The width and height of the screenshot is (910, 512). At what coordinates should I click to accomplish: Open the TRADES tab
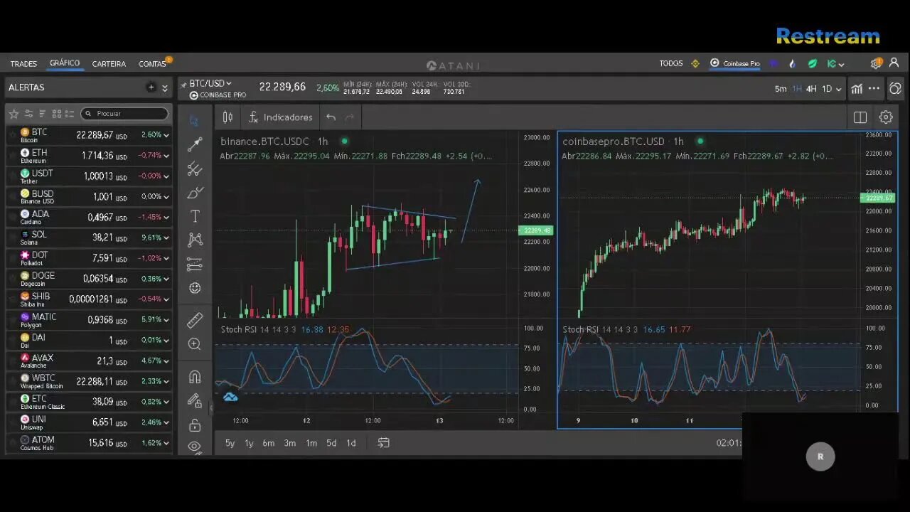[23, 64]
